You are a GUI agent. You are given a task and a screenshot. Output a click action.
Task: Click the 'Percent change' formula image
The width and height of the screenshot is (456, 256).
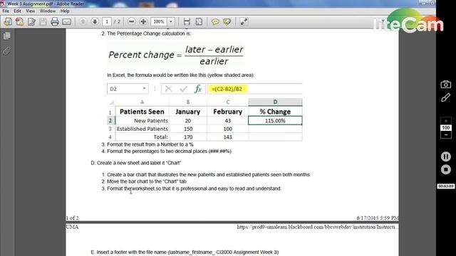pyautogui.click(x=176, y=55)
